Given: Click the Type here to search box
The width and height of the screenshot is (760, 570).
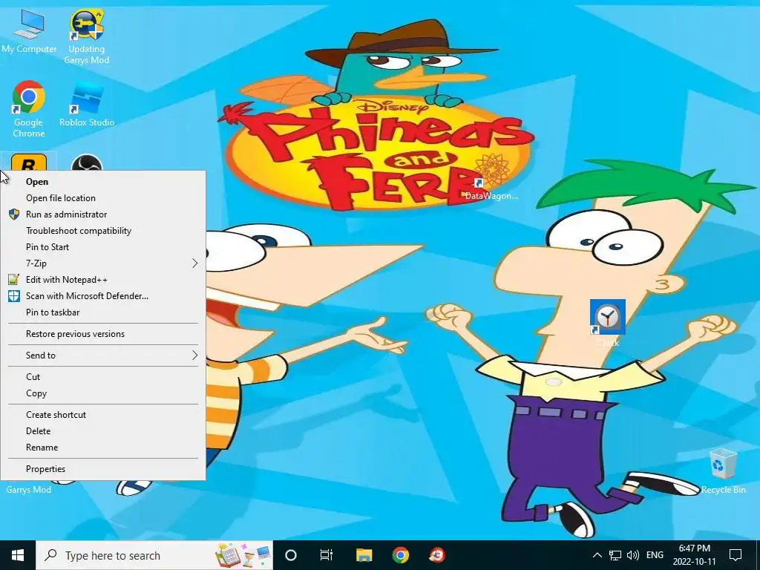Looking at the screenshot, I should pyautogui.click(x=154, y=555).
